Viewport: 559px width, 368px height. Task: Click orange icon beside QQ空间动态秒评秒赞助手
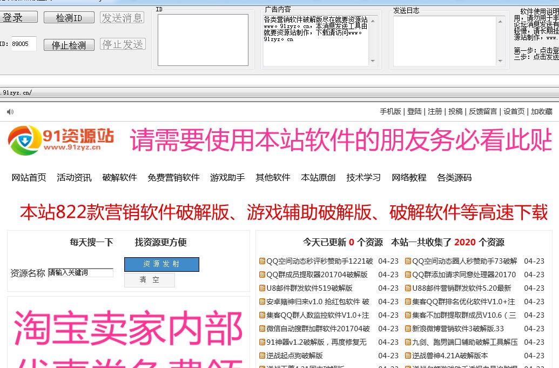[x=262, y=261]
